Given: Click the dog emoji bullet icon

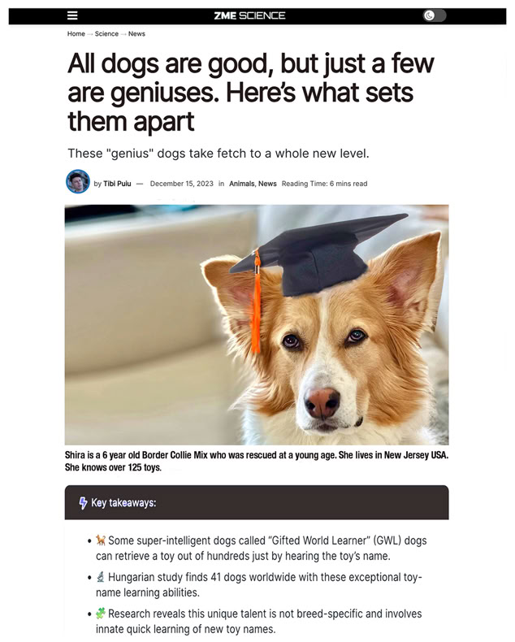Looking at the screenshot, I should (100, 540).
